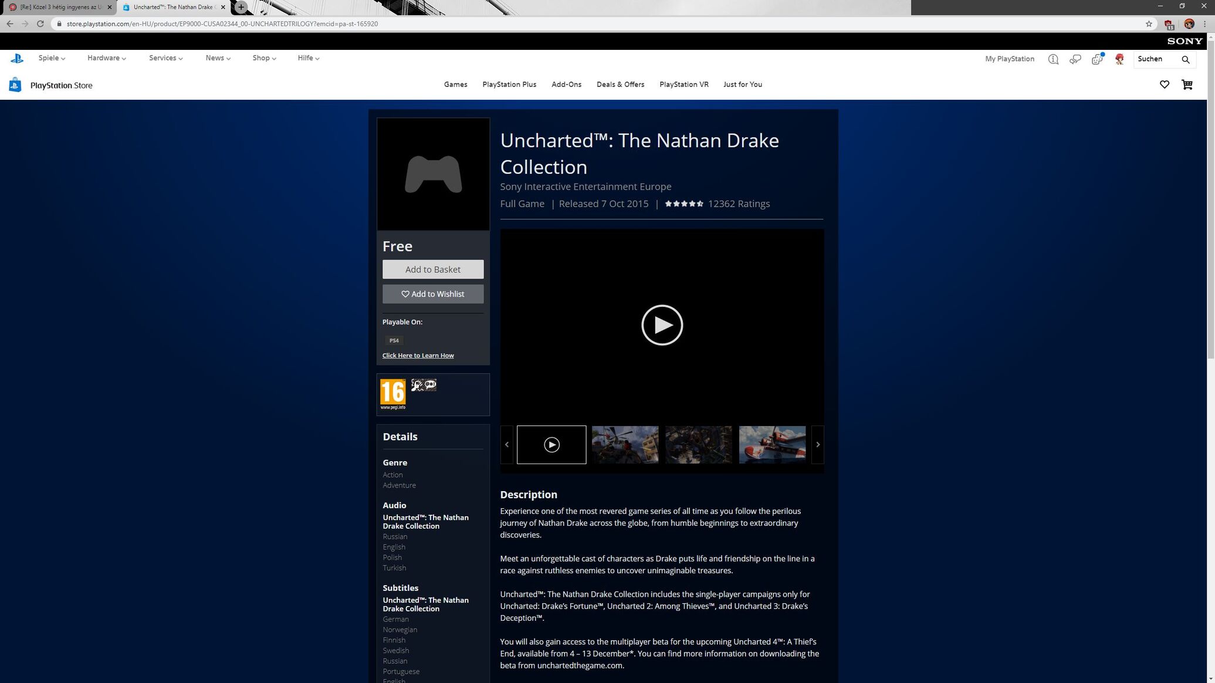Select the red seaplane screenshot thumbnail
The image size is (1215, 683).
[772, 445]
